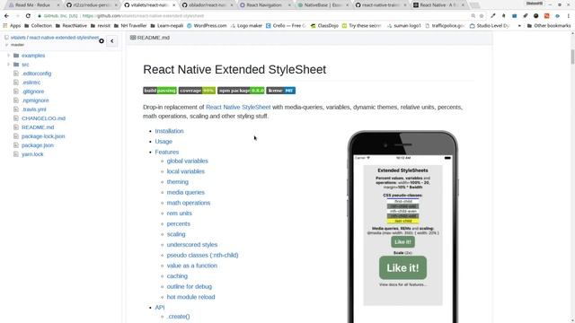Click the Apps grid icon in bookmarks bar

[5, 26]
